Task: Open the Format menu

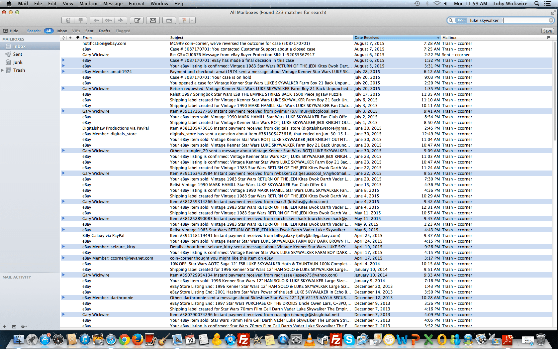Action: tap(137, 4)
